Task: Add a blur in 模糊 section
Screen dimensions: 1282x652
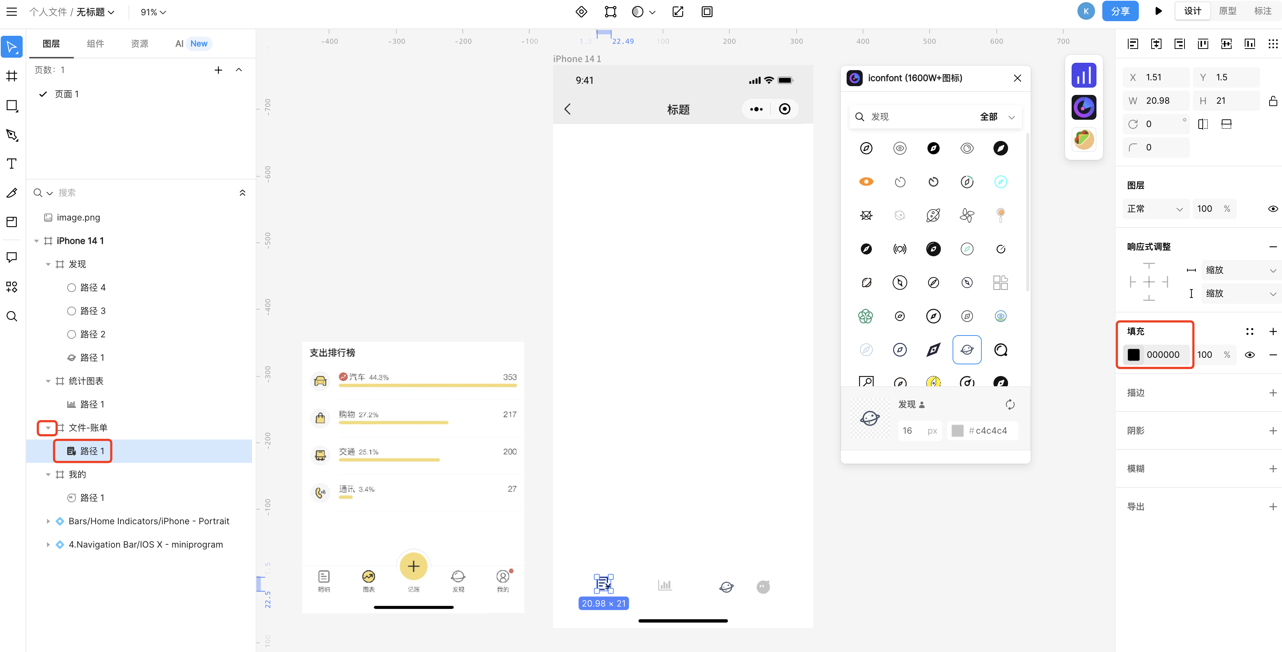Action: click(1273, 468)
